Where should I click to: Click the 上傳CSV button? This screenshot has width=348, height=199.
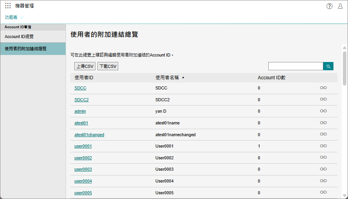pyautogui.click(x=85, y=66)
